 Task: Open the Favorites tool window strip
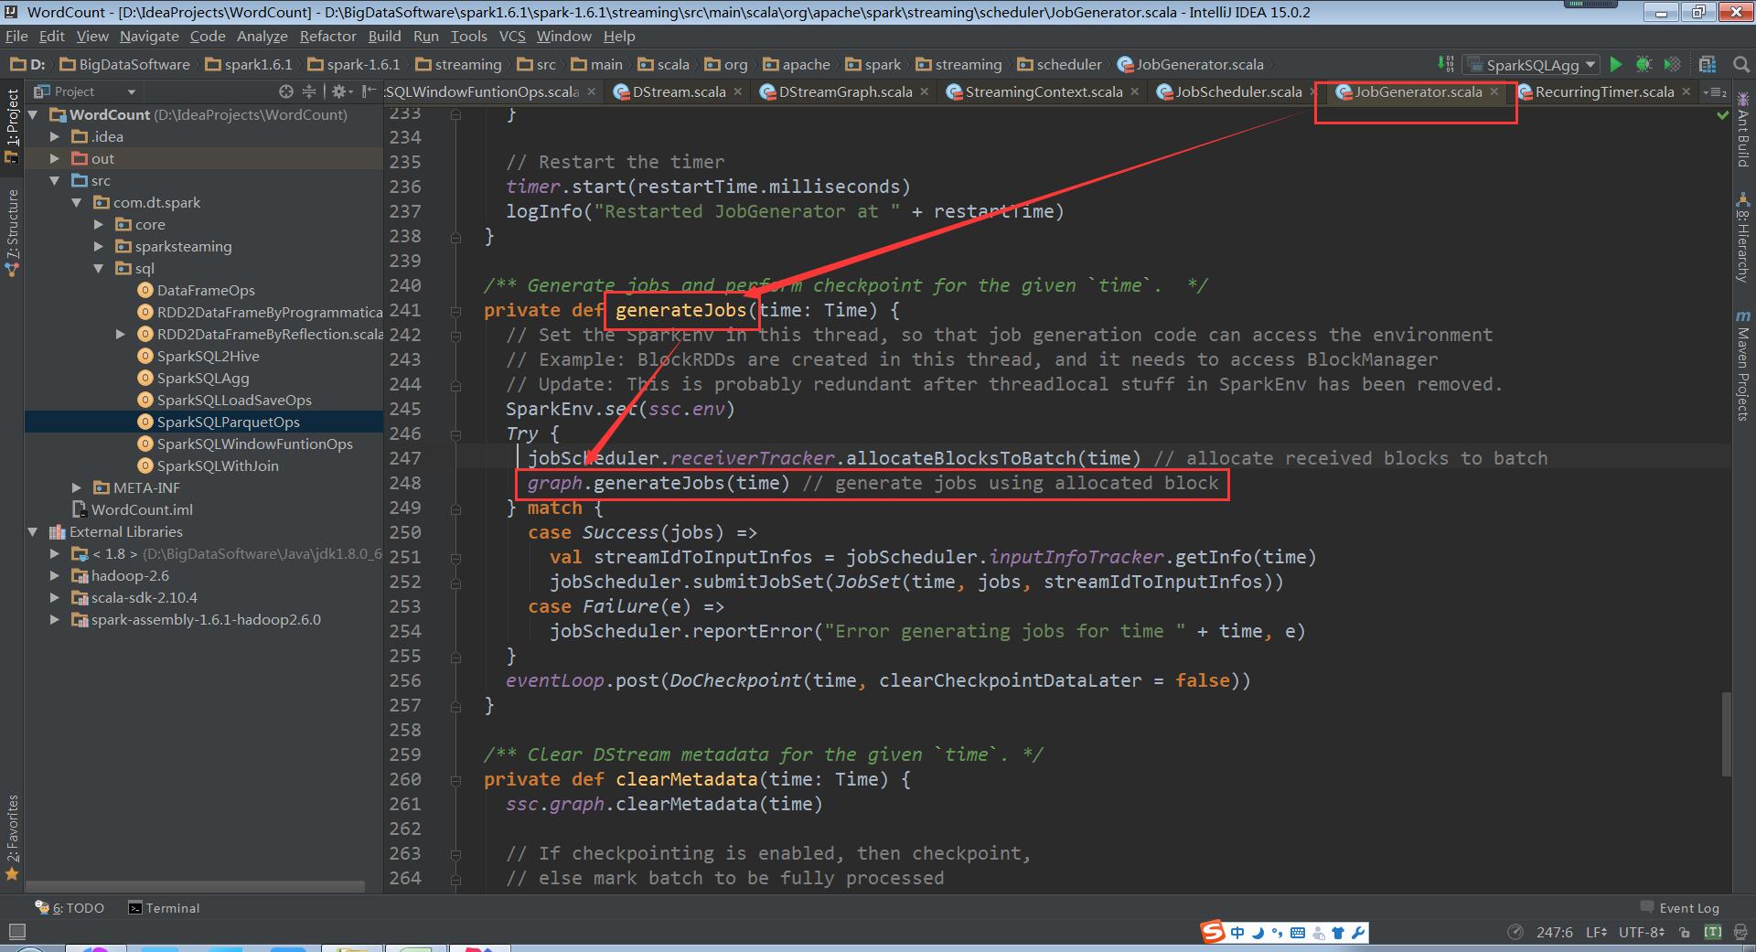point(12,837)
